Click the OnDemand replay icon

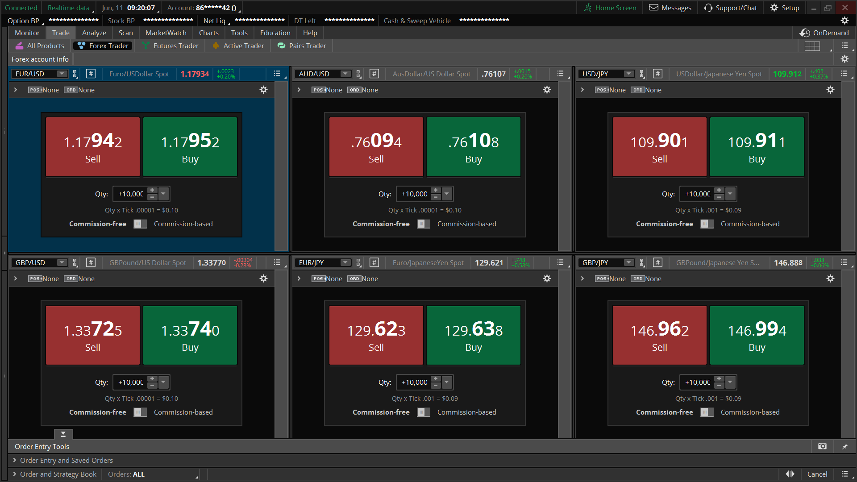[805, 33]
